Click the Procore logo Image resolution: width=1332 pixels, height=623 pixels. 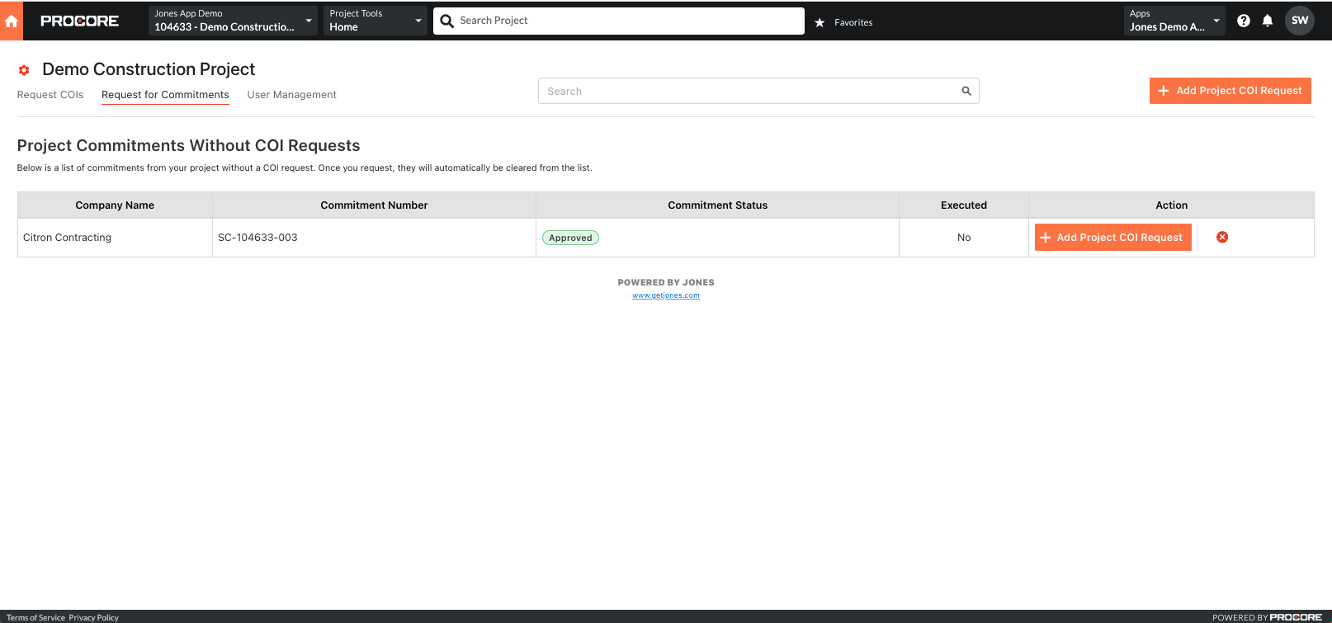[79, 21]
